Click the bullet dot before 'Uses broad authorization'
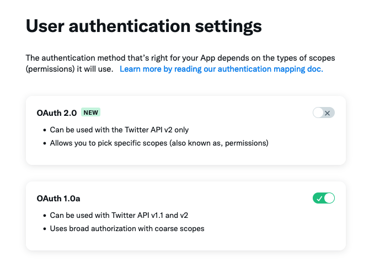The height and width of the screenshot is (262, 369). point(45,229)
